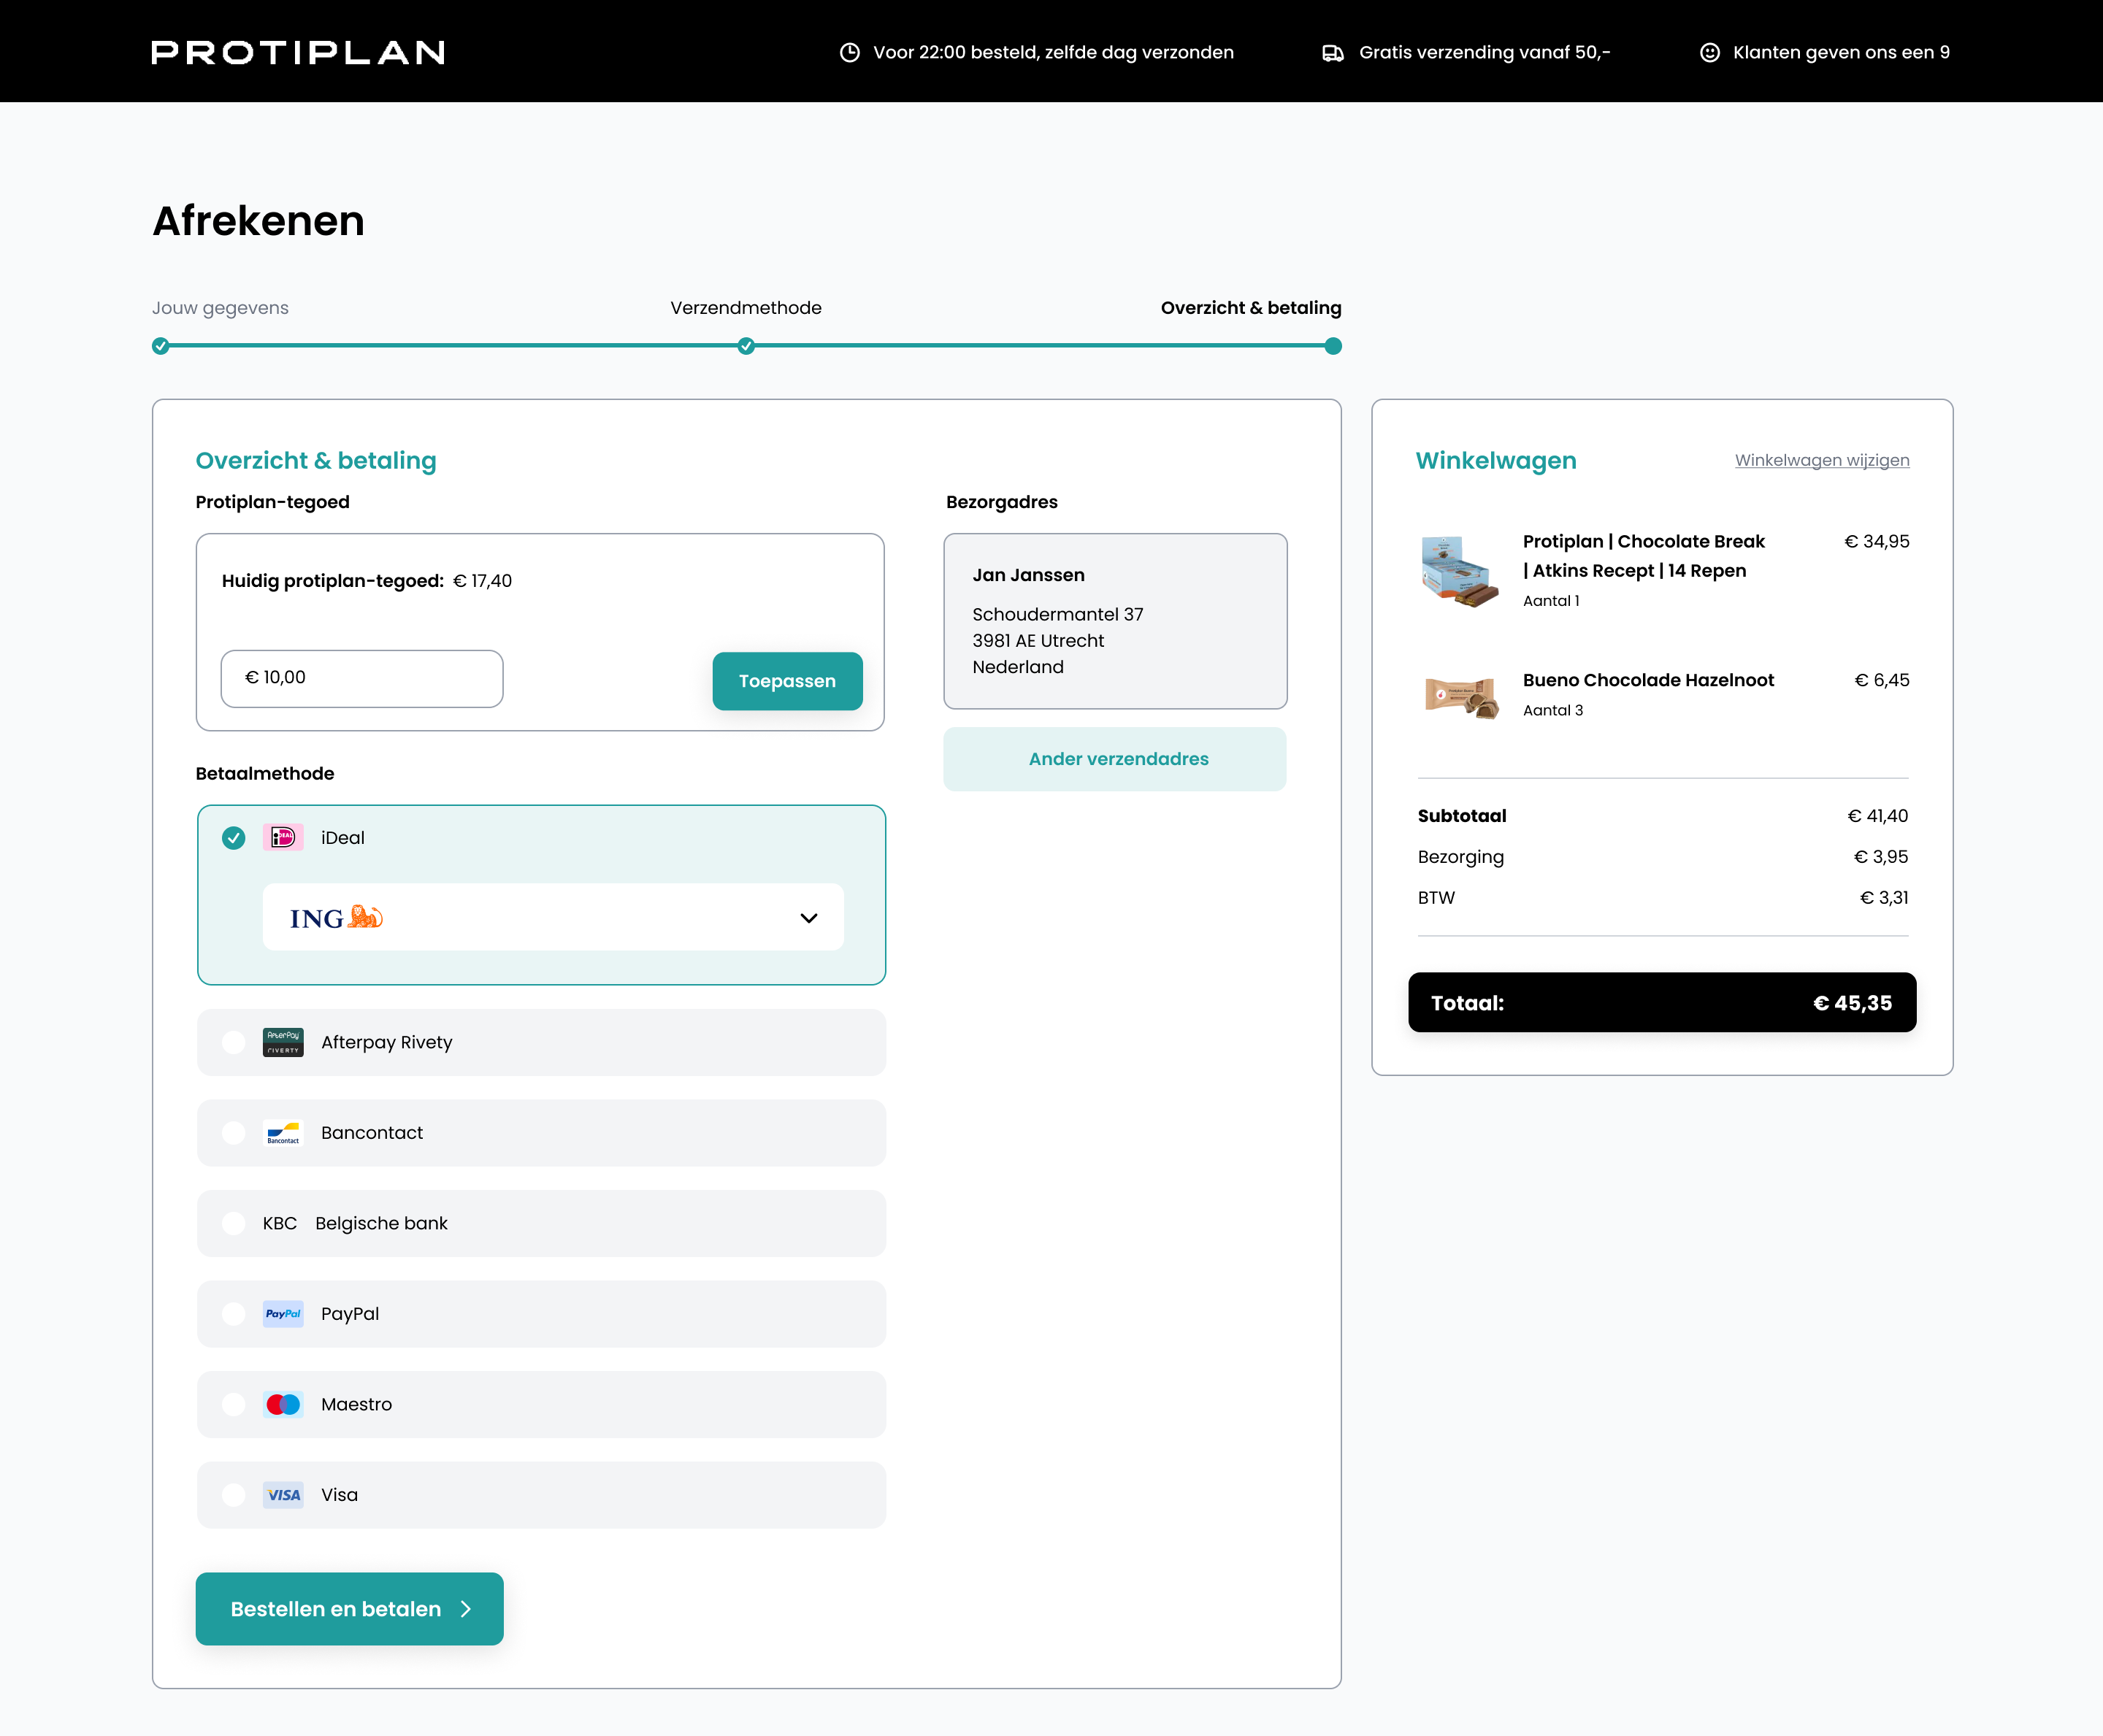The height and width of the screenshot is (1736, 2103).
Task: Go to the Jouw gegevens step
Action: tap(219, 308)
